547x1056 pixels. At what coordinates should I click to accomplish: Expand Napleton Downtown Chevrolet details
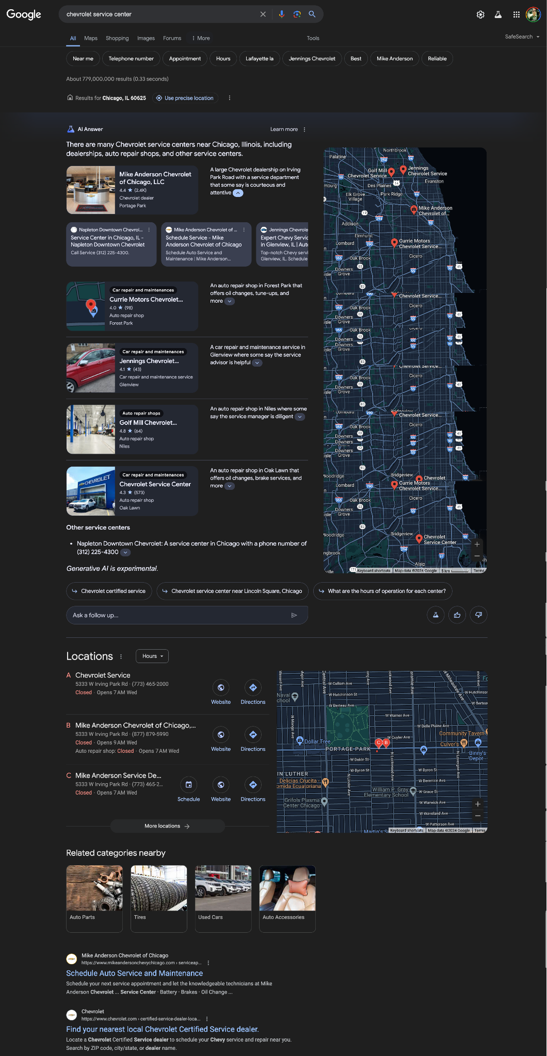[x=125, y=552]
